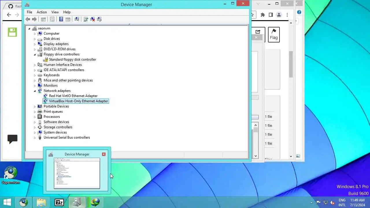Open the browser profile avatar
Screen dimensions: 370x208
(x=279, y=15)
